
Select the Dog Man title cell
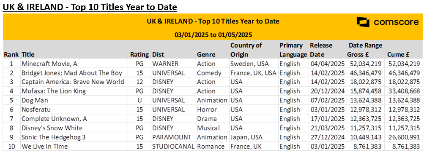(35, 101)
